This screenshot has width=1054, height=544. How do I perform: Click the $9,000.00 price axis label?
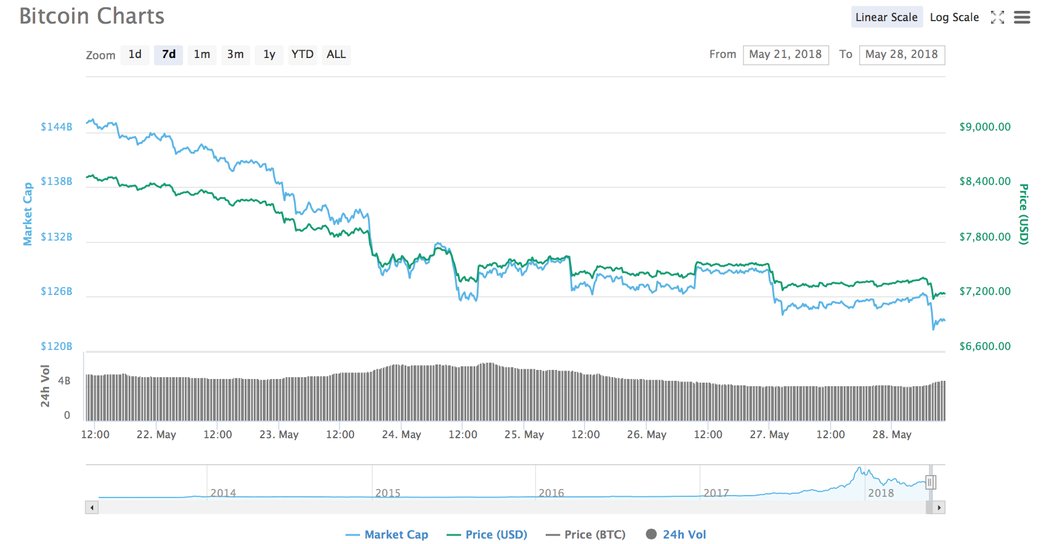coord(985,127)
